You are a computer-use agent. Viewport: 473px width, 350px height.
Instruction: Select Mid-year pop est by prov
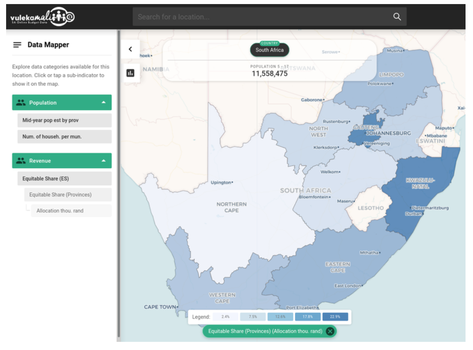tap(64, 120)
